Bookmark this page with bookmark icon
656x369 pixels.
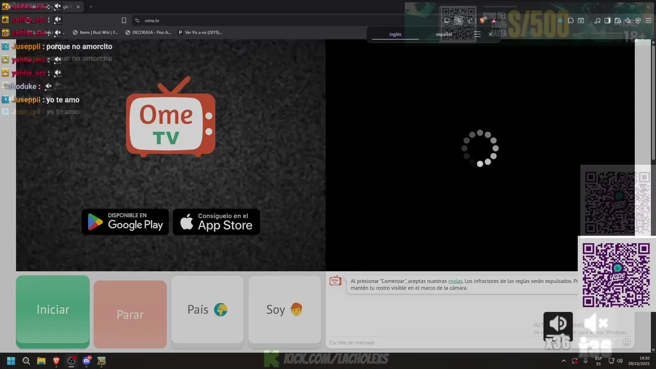124,20
